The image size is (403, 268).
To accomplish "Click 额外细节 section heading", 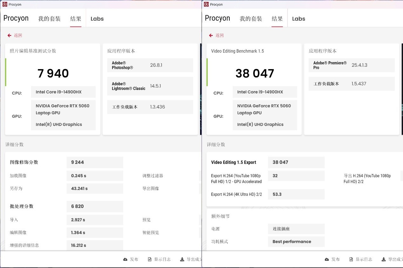I will click(220, 216).
